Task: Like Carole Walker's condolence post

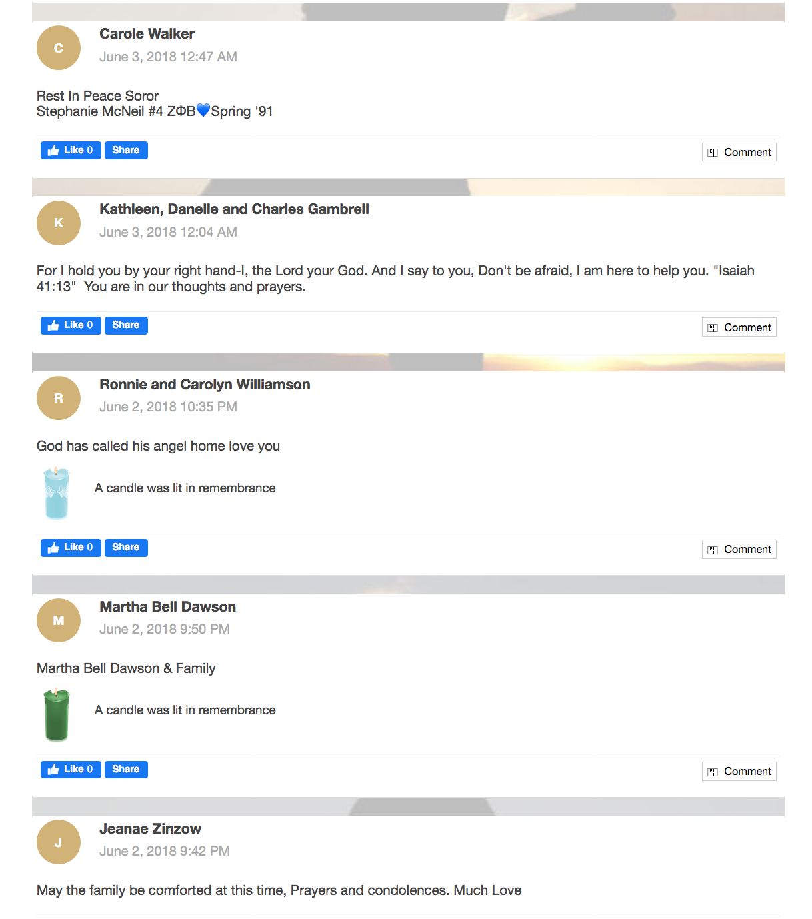Action: tap(71, 150)
